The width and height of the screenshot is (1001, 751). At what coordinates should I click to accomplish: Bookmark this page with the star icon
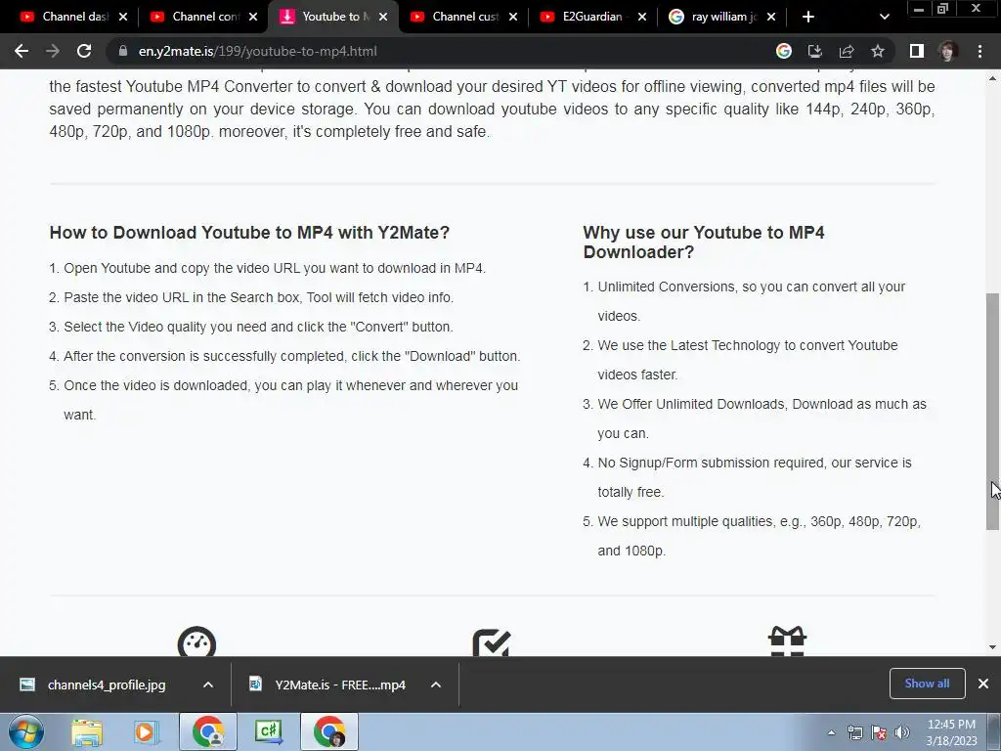tap(878, 51)
